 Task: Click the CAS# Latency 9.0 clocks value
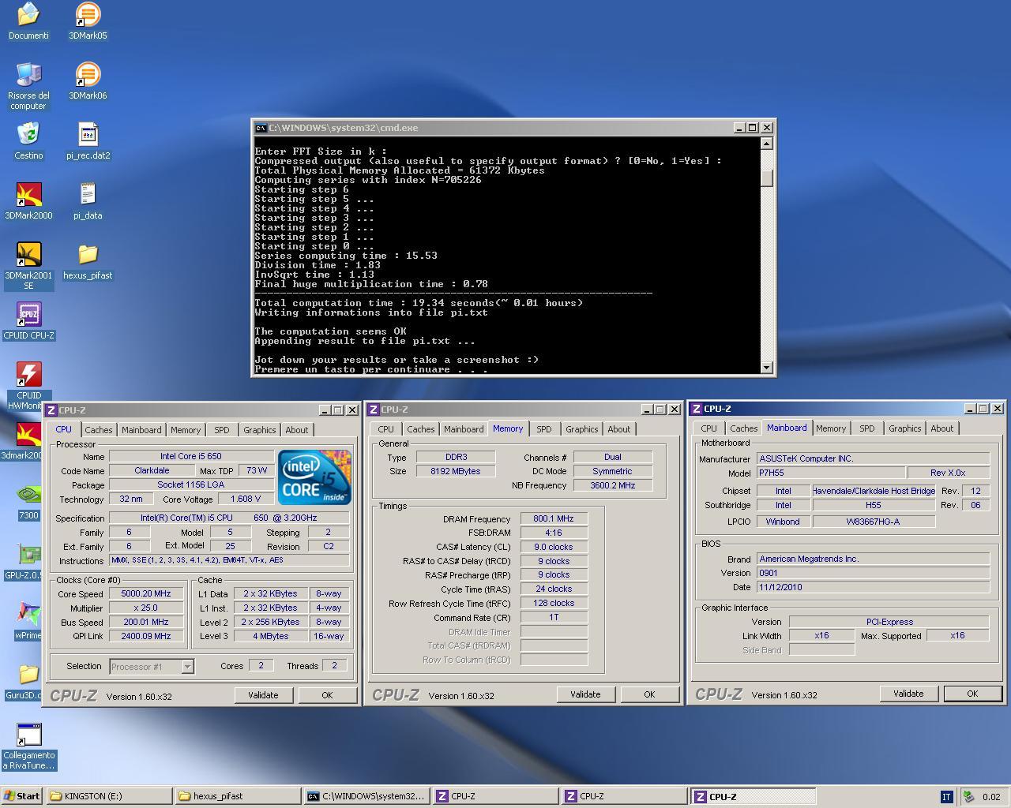[554, 547]
